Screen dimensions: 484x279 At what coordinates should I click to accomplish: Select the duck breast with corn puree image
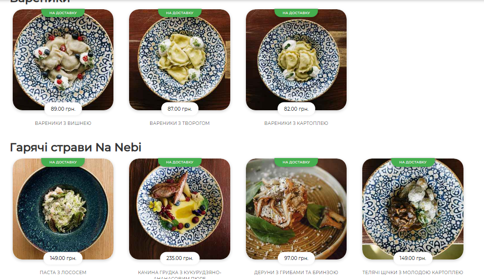[x=179, y=209]
